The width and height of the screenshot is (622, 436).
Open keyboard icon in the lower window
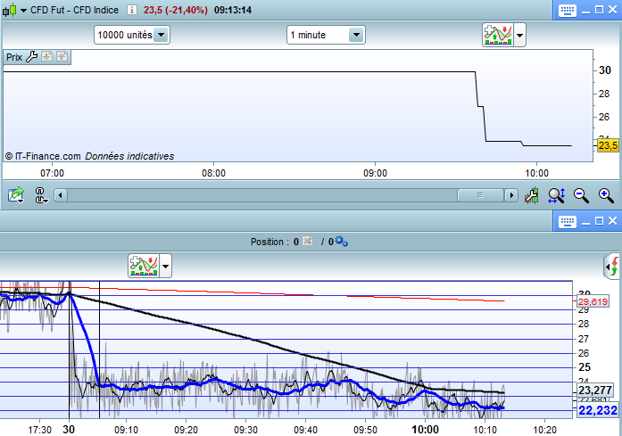568,222
